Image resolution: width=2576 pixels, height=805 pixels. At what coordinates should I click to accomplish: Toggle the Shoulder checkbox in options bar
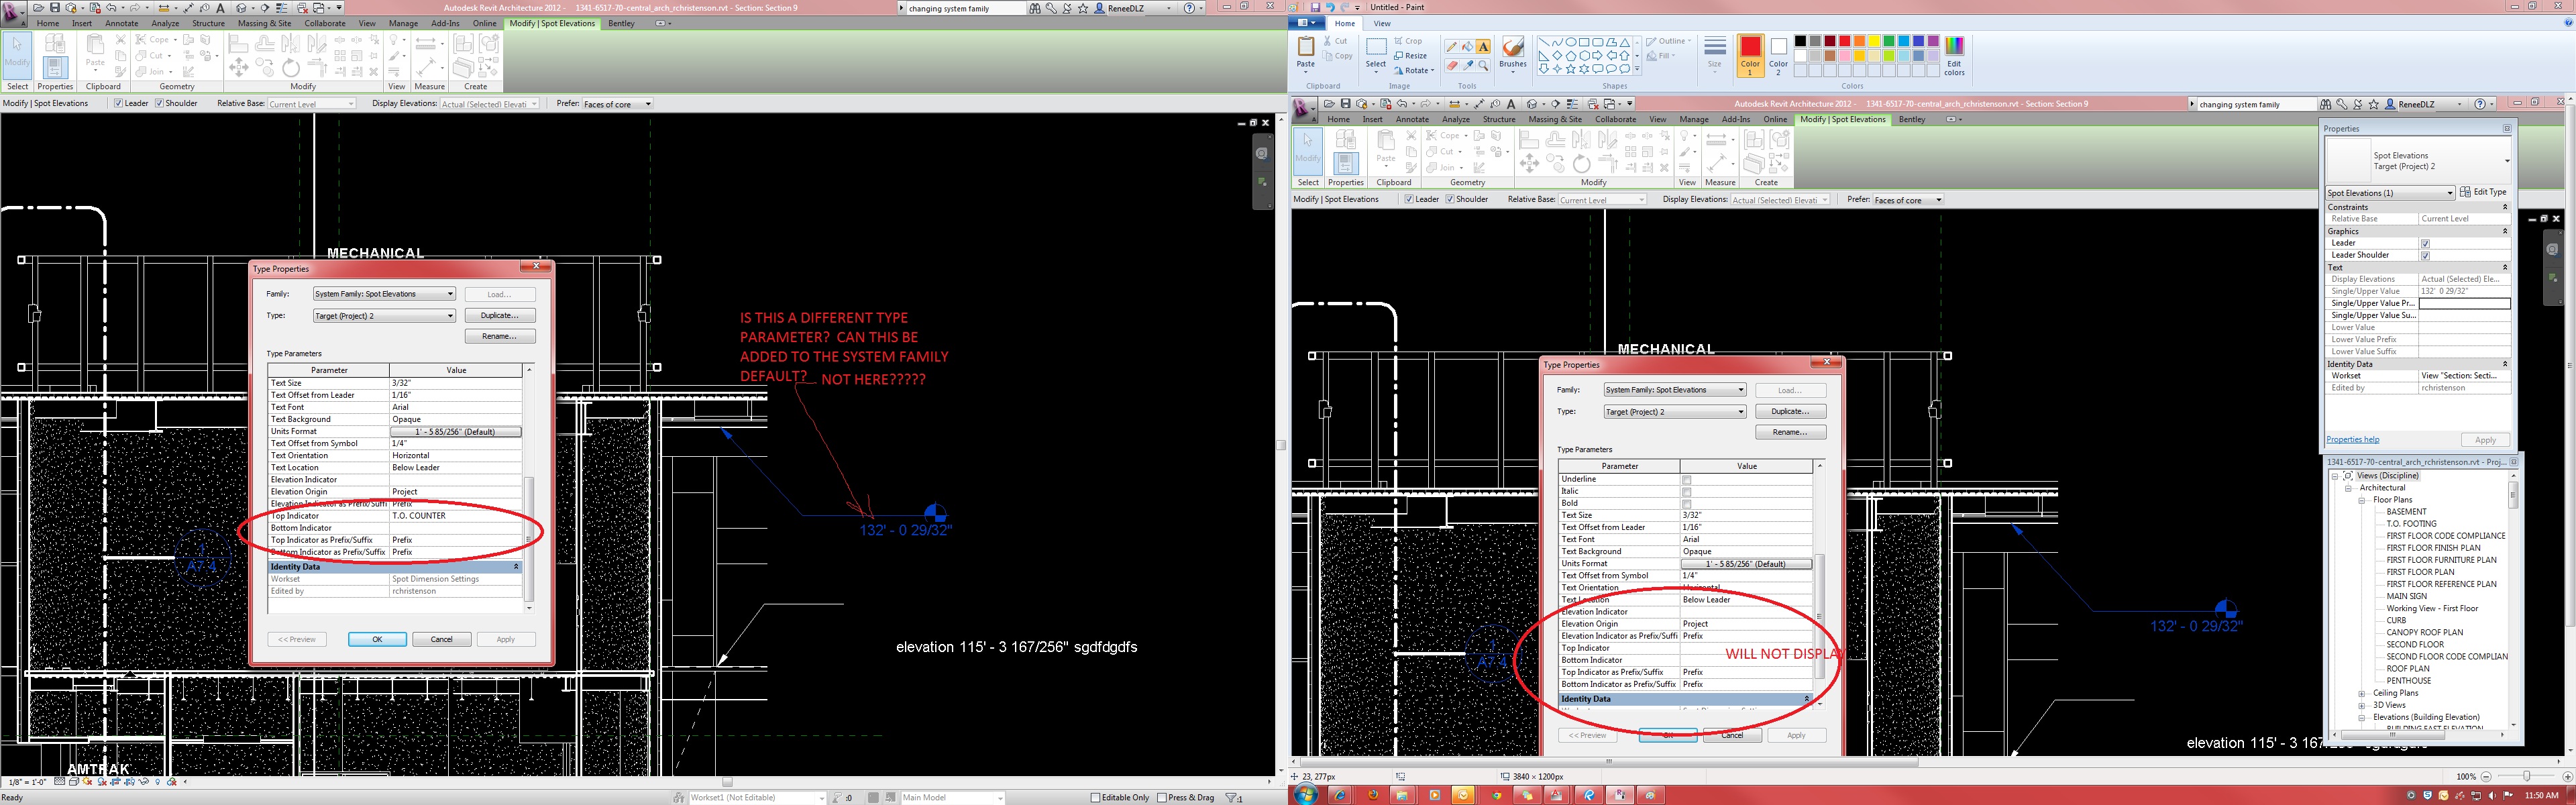159,103
